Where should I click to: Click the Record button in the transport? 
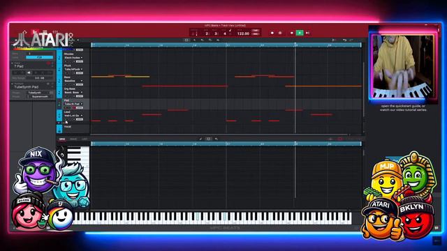pyautogui.click(x=272, y=33)
